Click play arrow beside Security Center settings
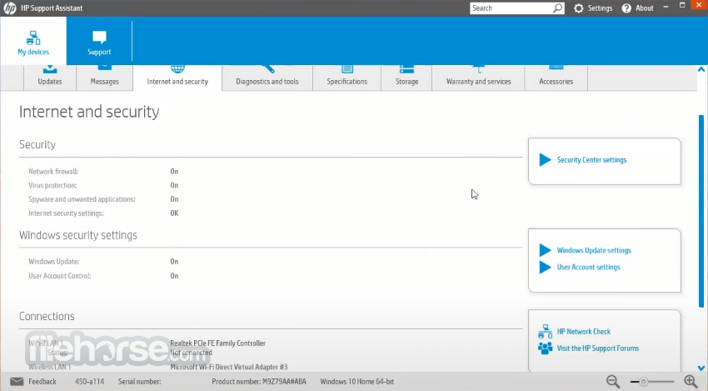Viewport: 708px width, 391px height. coord(545,159)
